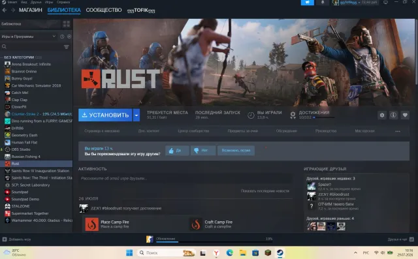This screenshot has height=259, width=418.
Task: Select Russian Fishing 4 entry
Action: click(25, 157)
